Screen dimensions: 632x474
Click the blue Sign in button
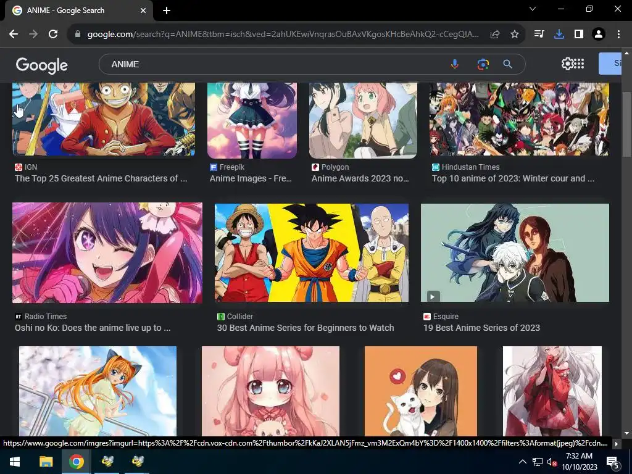pos(610,64)
